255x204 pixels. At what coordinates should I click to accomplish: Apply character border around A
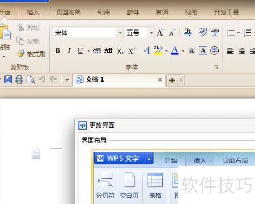pyautogui.click(x=203, y=50)
